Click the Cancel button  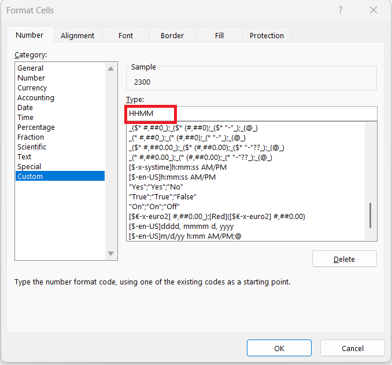click(x=353, y=348)
